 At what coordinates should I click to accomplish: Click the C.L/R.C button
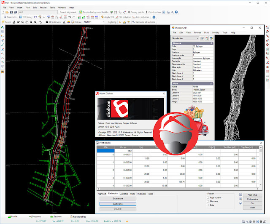118,209
